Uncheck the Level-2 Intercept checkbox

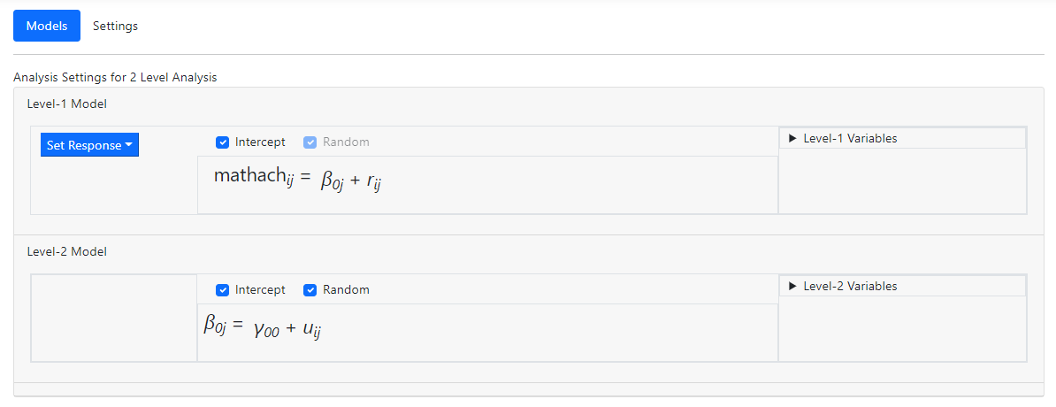[223, 290]
